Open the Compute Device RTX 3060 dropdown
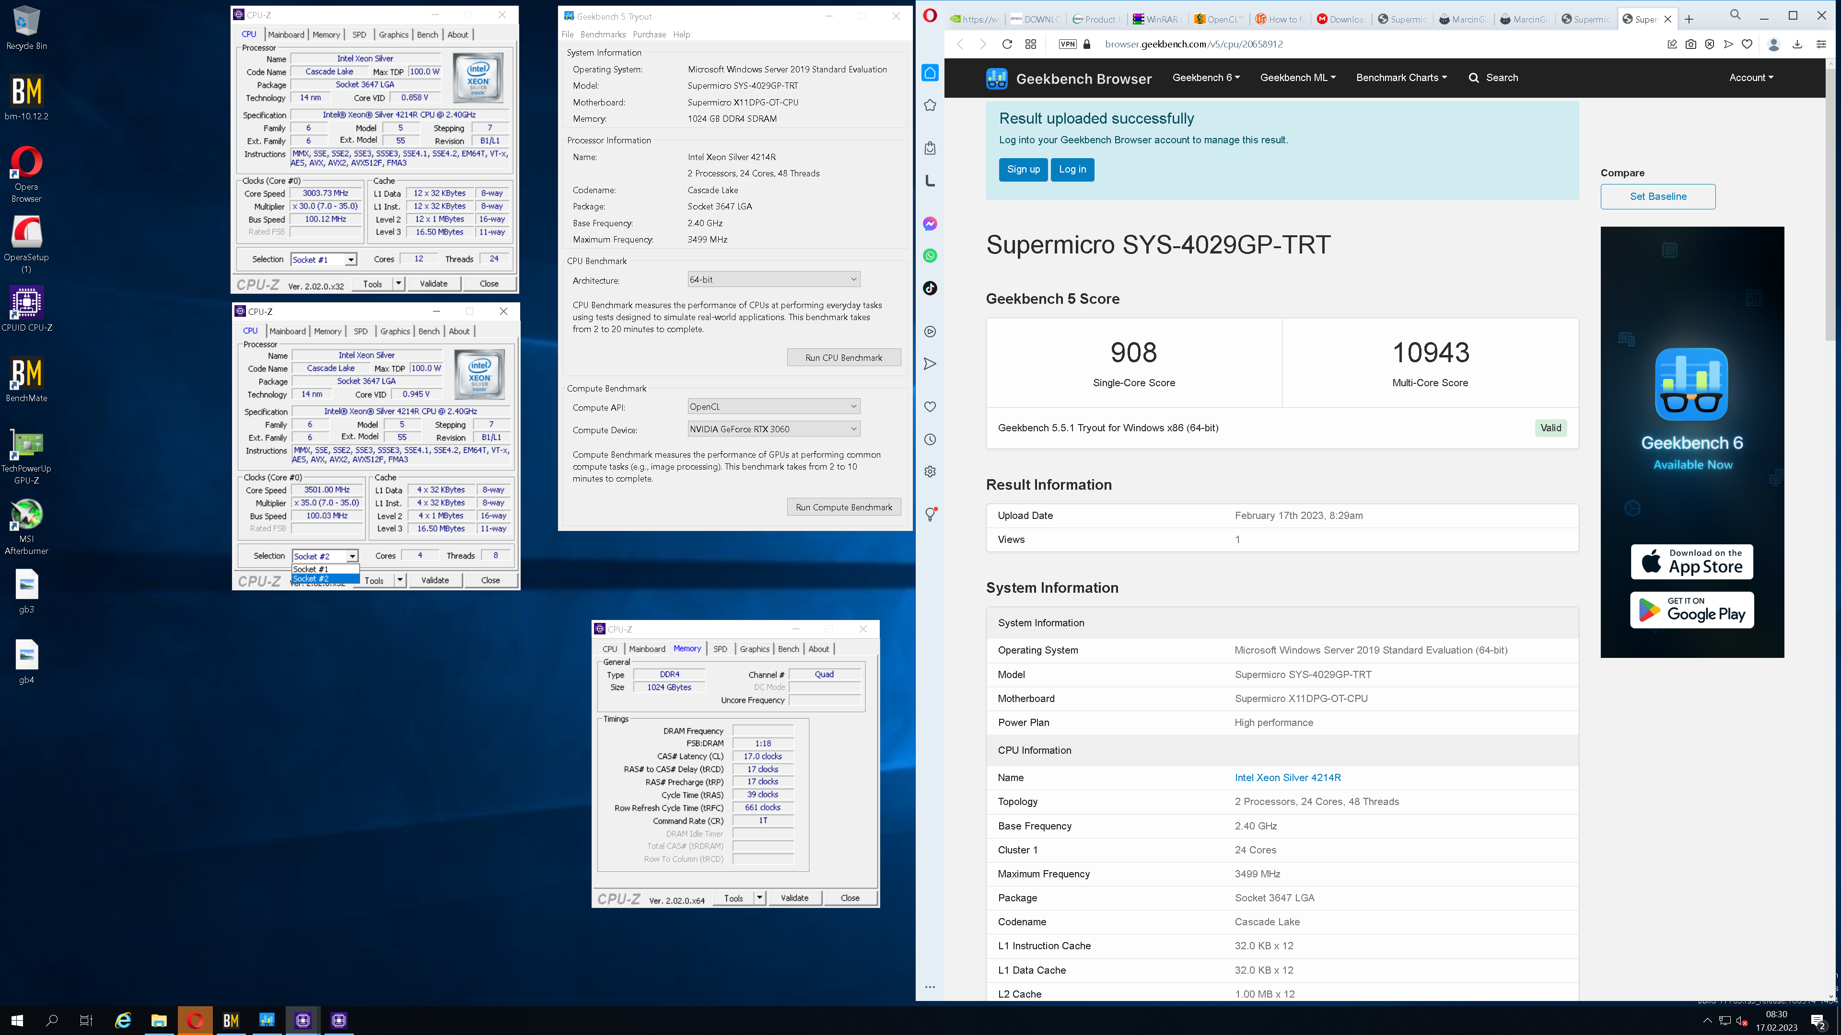1841x1035 pixels. [x=773, y=429]
